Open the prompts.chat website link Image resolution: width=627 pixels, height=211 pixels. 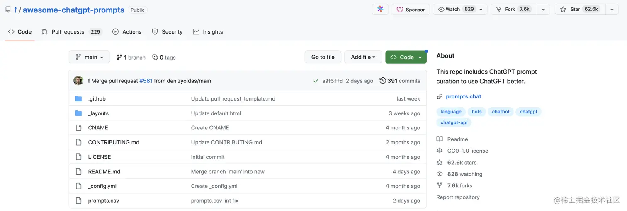point(464,96)
